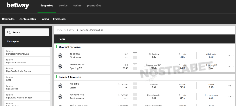This screenshot has height=106, width=236.
Task: Open Paços Ferreira vs Portimonense match
Action: [x=77, y=97]
